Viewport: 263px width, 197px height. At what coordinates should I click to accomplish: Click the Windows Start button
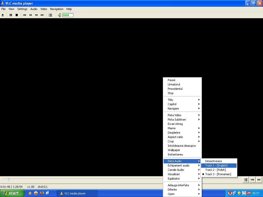12,193
